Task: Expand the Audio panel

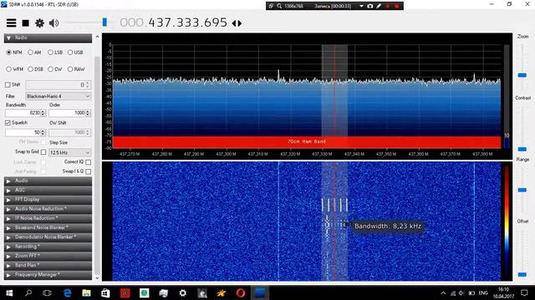Action: click(x=48, y=181)
